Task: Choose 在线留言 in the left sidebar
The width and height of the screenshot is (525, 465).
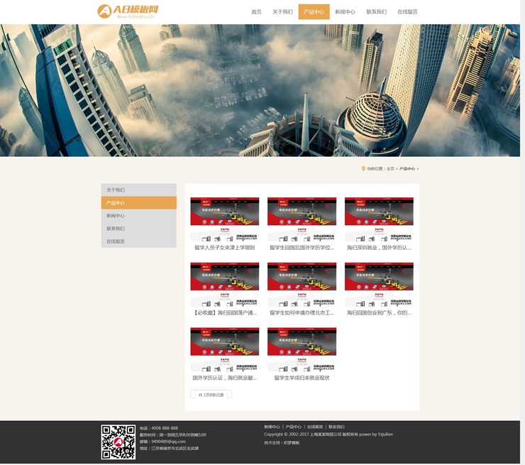Action: coord(138,241)
